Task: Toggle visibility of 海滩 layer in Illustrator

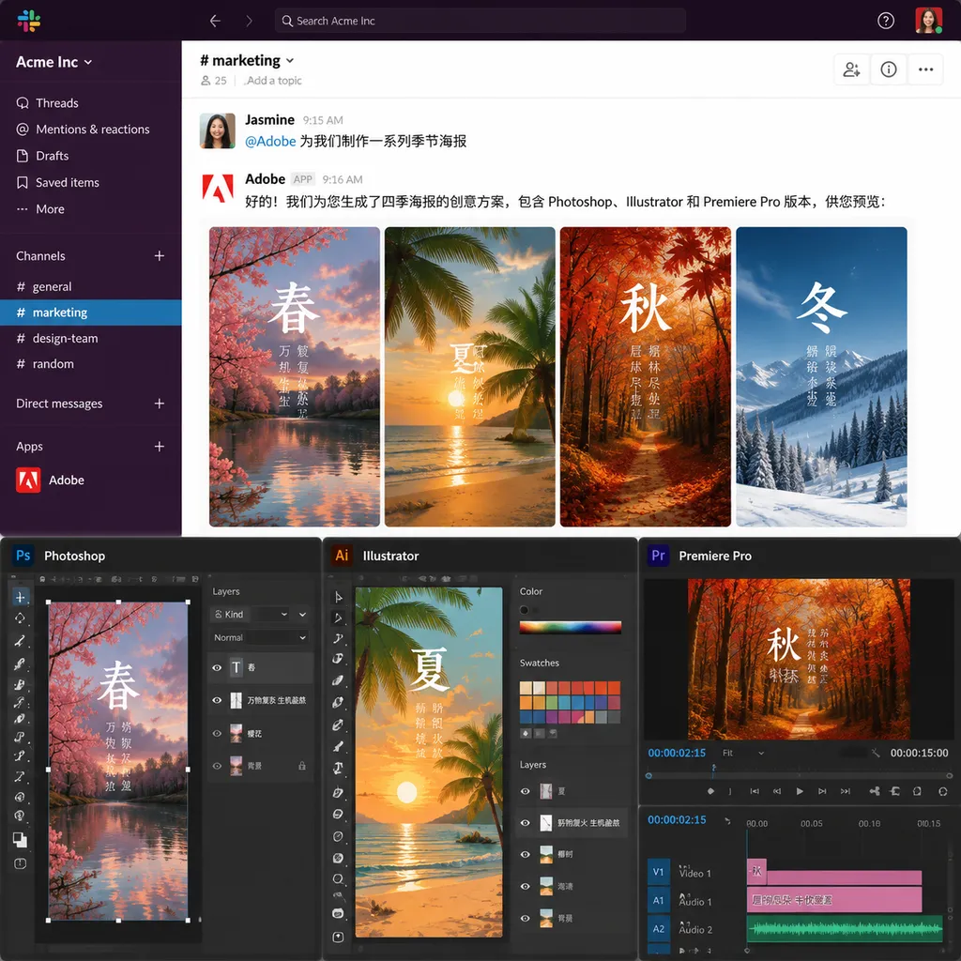Action: click(526, 886)
